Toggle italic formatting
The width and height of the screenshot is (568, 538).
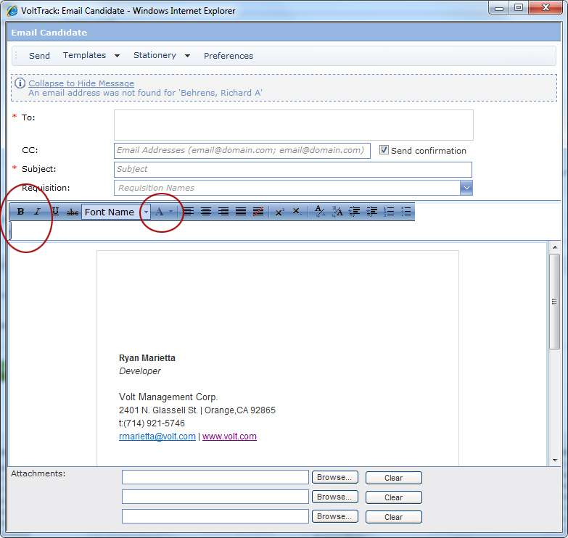[x=37, y=212]
